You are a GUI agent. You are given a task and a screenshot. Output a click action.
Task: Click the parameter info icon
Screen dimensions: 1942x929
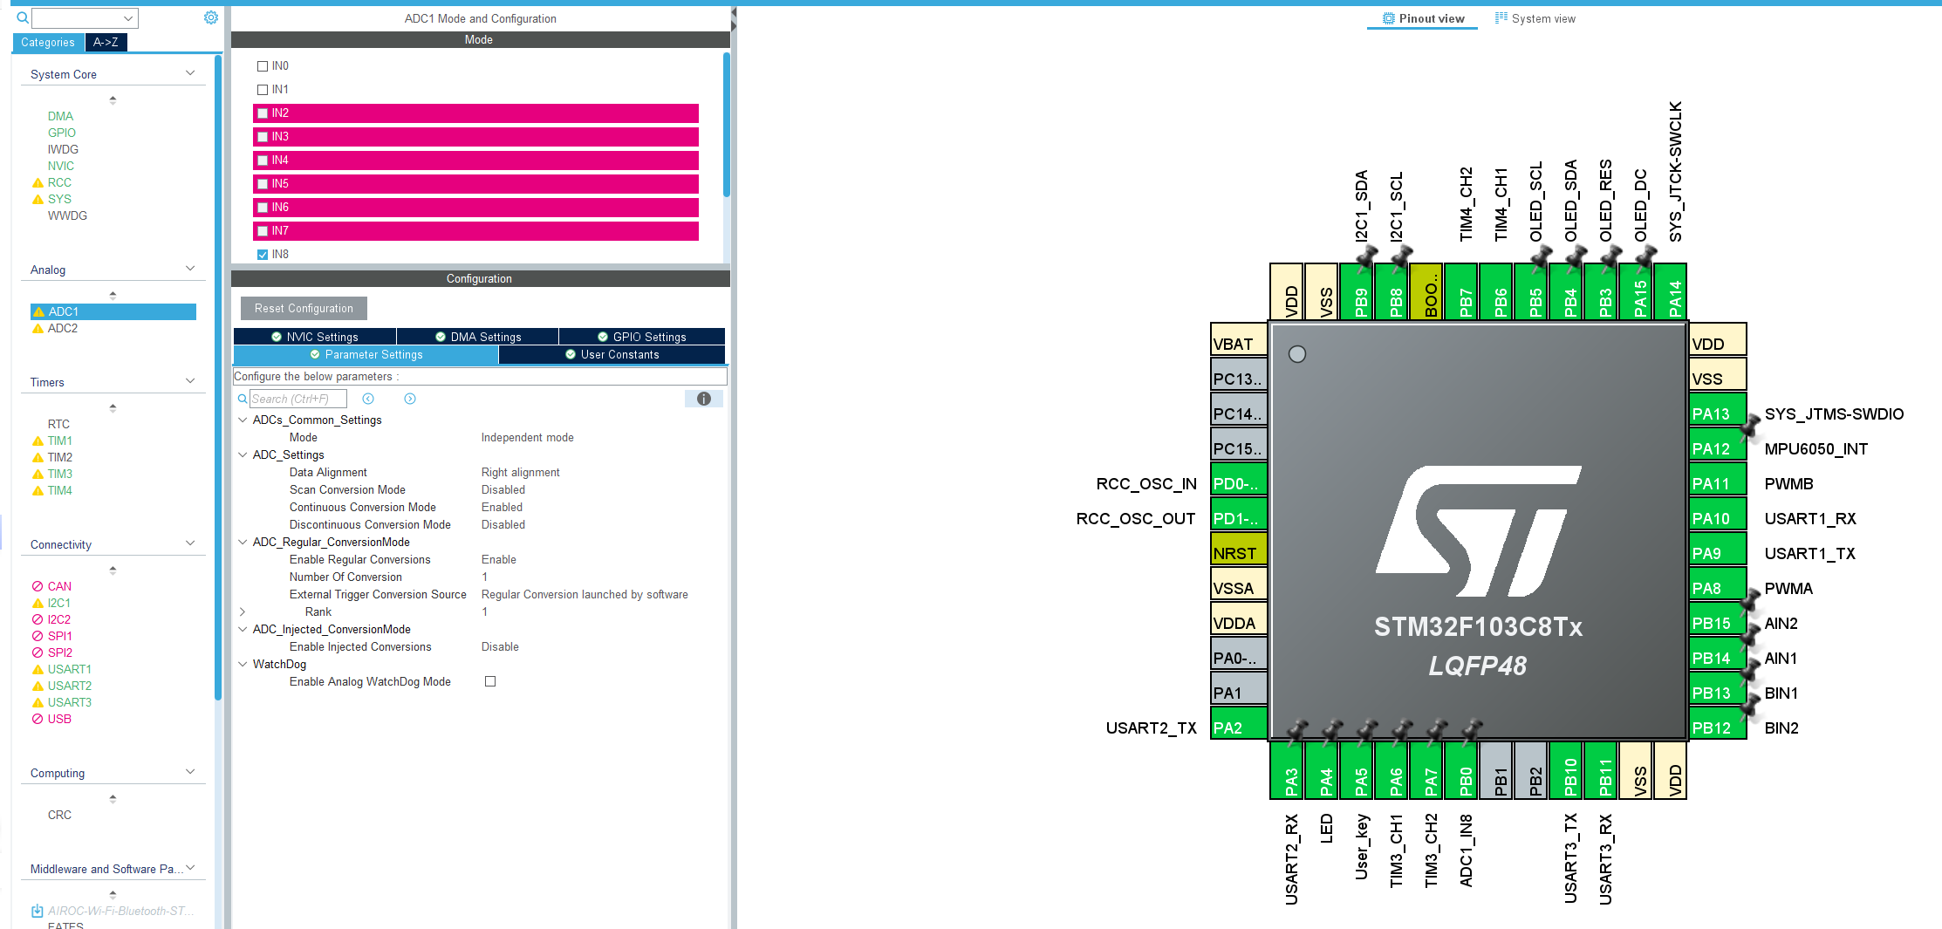(704, 399)
